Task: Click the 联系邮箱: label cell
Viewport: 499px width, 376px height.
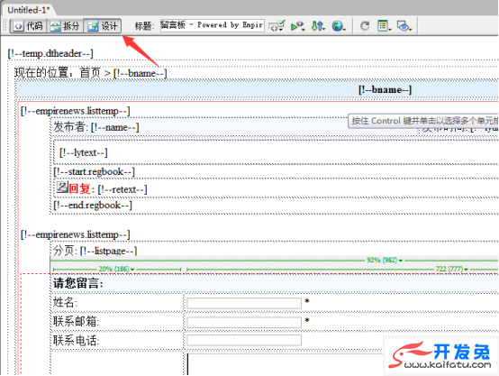Action: tap(117, 321)
